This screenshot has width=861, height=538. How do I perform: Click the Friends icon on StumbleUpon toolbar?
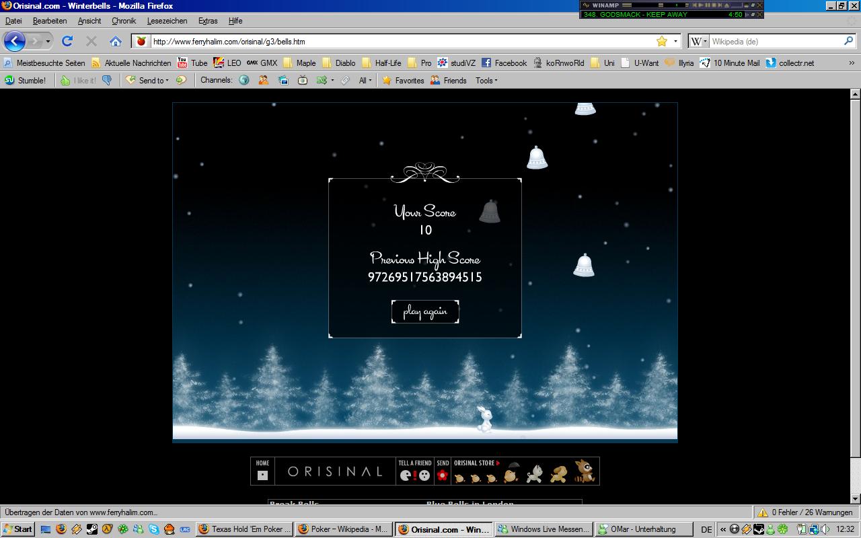[435, 80]
